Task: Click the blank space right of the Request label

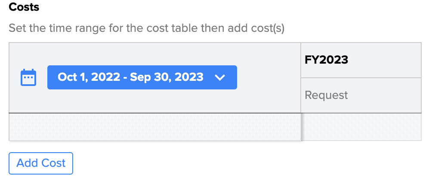Action: coord(385,95)
